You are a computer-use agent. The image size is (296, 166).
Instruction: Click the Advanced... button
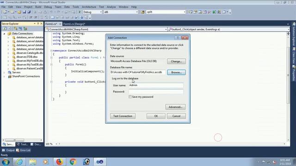click(175, 107)
